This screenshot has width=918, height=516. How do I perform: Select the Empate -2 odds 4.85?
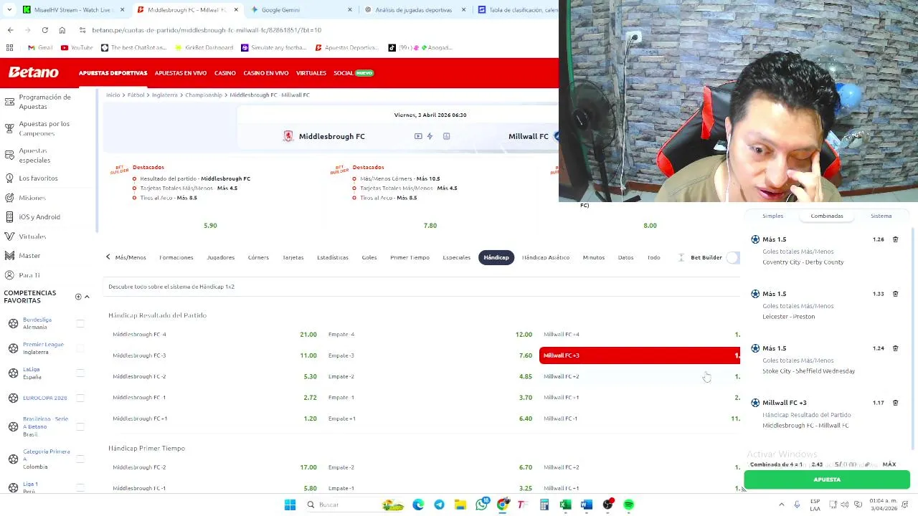point(430,376)
